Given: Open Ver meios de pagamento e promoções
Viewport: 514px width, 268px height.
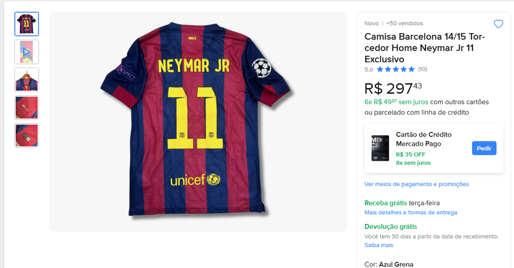Looking at the screenshot, I should coord(416,184).
